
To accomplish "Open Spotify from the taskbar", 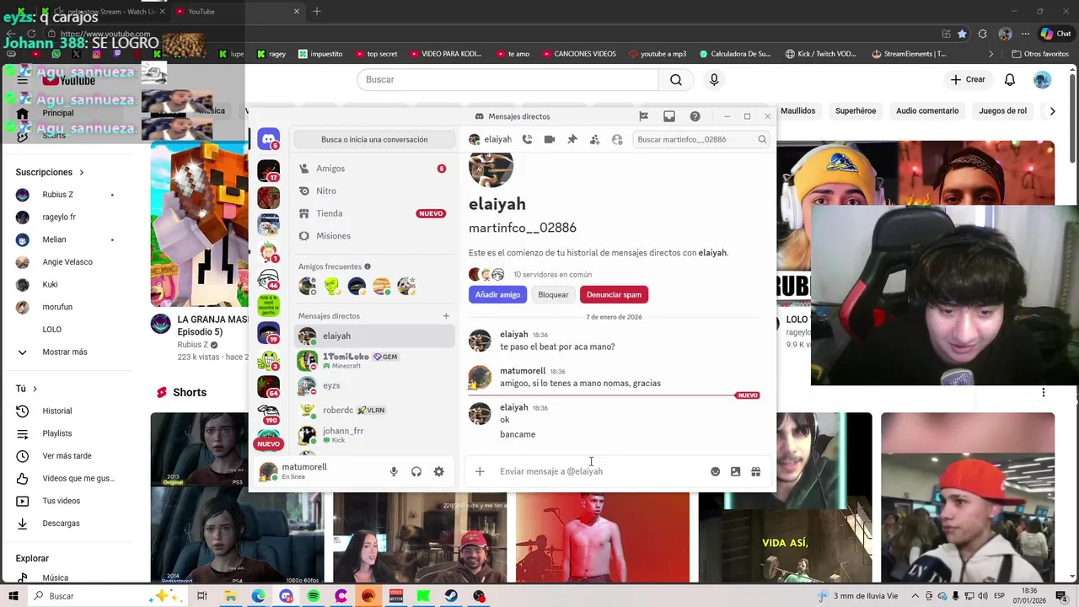I will click(x=314, y=596).
